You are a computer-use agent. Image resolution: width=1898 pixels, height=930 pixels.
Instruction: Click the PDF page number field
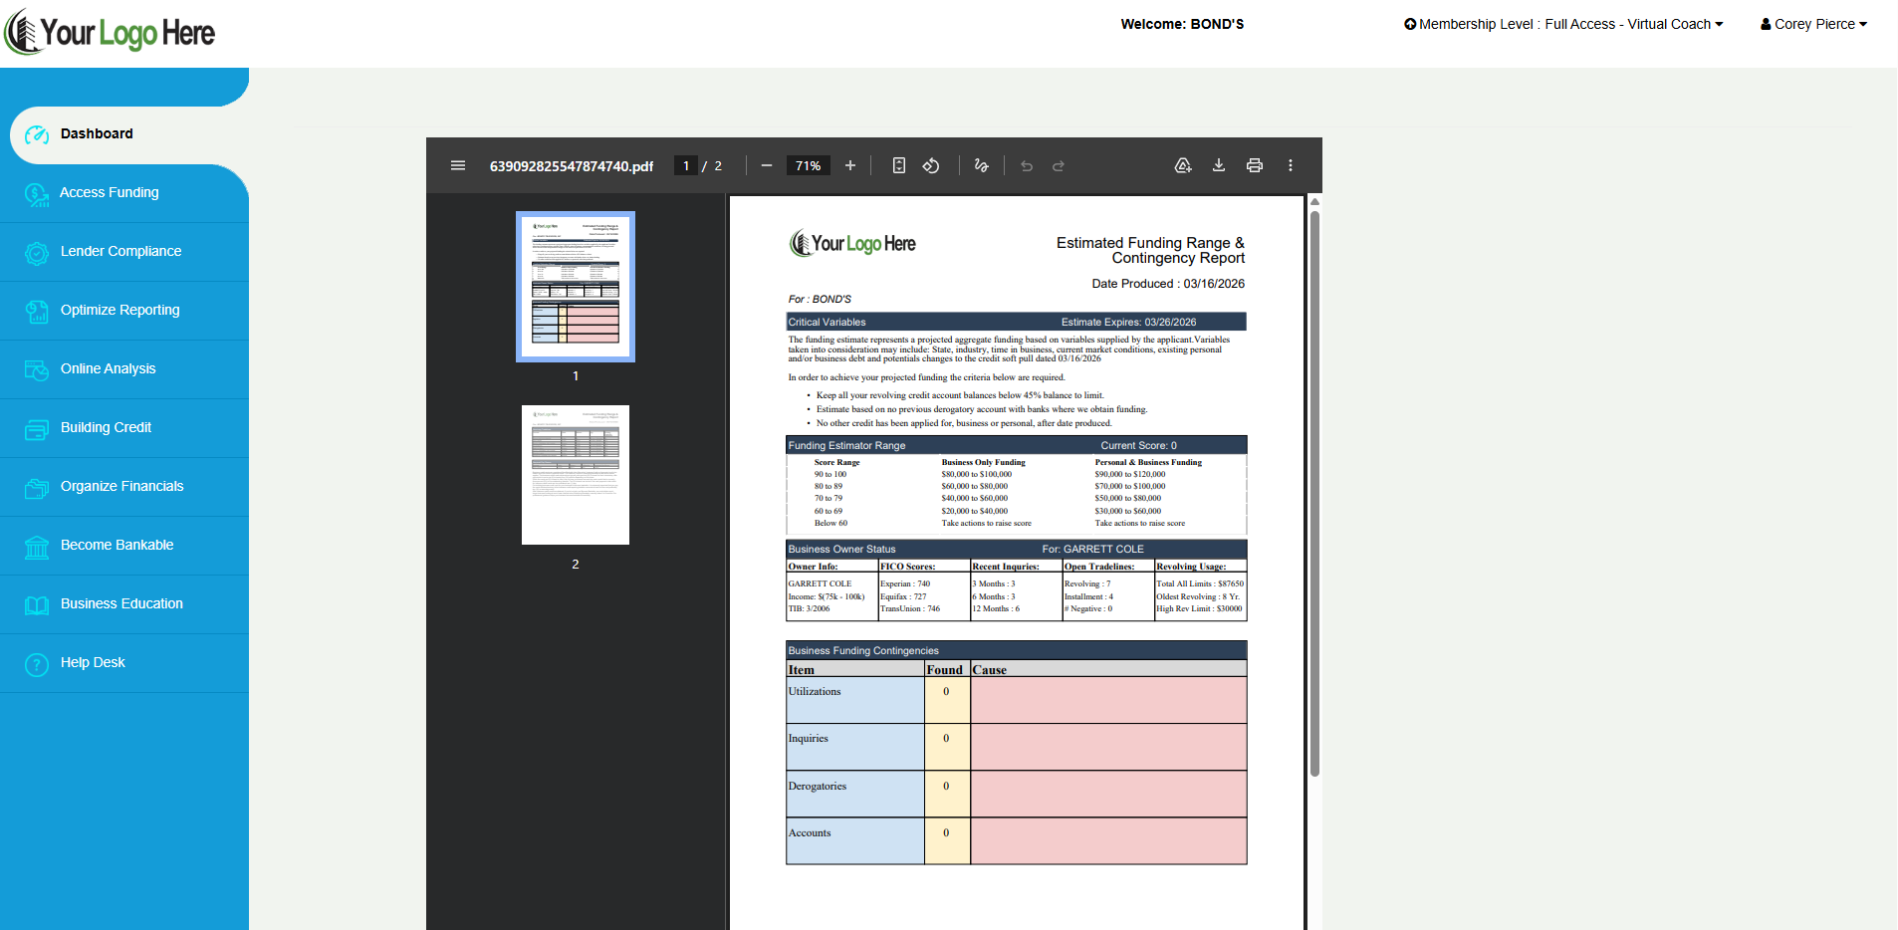click(x=686, y=165)
